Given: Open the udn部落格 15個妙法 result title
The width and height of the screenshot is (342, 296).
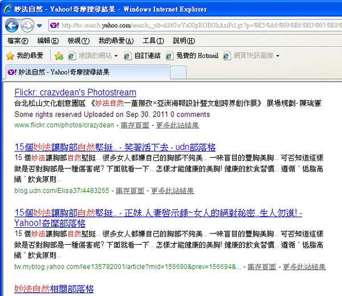Looking at the screenshot, I should (115, 147).
